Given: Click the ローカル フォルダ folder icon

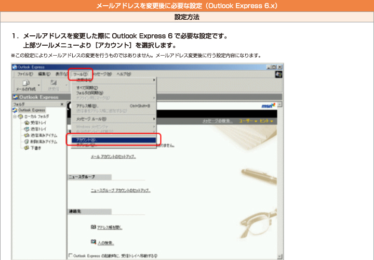Looking at the screenshot, I should pyautogui.click(x=21, y=116).
